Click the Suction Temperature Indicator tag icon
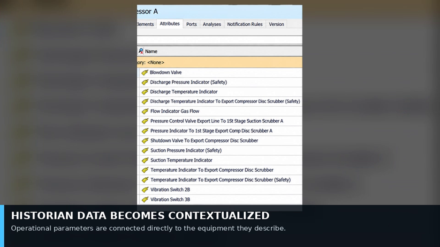 pos(145,160)
